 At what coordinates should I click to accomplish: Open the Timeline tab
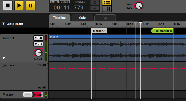59,18
